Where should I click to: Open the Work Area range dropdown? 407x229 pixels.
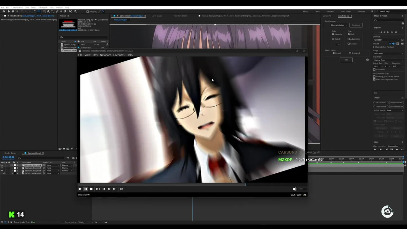coord(388,54)
